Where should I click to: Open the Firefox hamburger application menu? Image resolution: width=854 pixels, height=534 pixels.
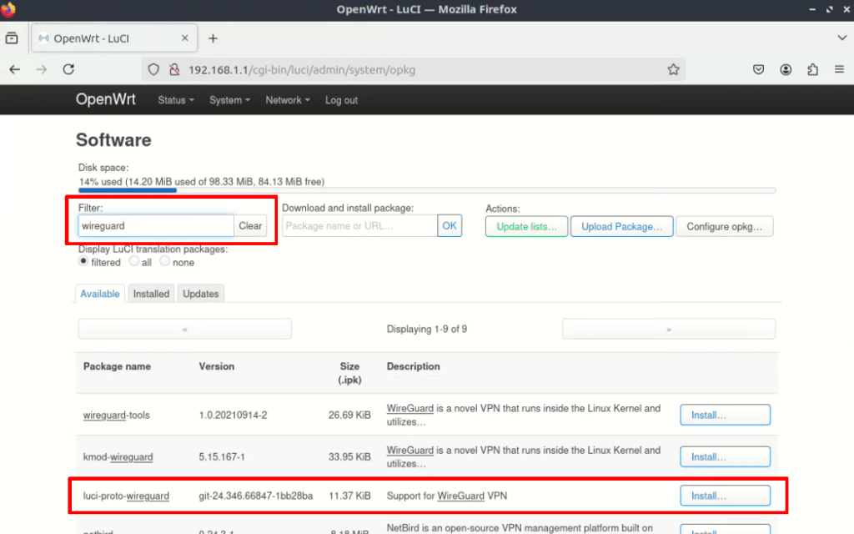[839, 70]
